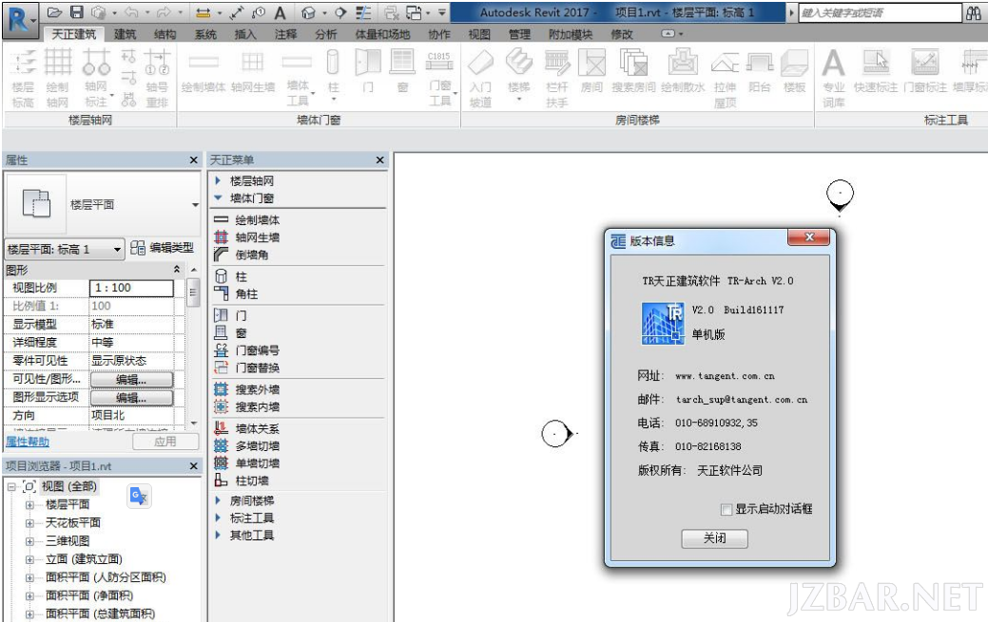Expand the 楼层平面 tree node
This screenshot has height=622, width=988.
click(x=29, y=505)
